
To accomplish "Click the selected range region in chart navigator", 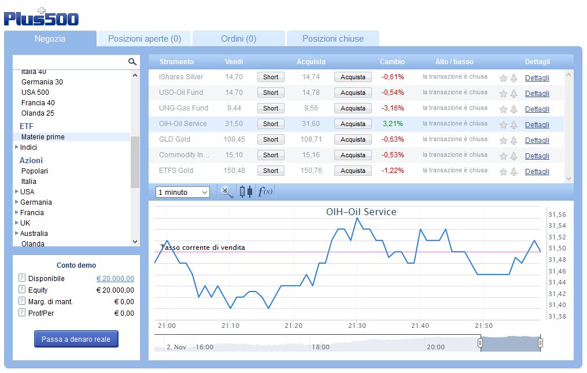I will tap(510, 344).
